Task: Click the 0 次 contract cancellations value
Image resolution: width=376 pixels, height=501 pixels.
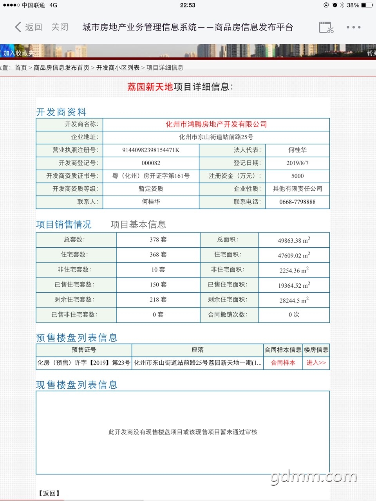Action: 294,315
